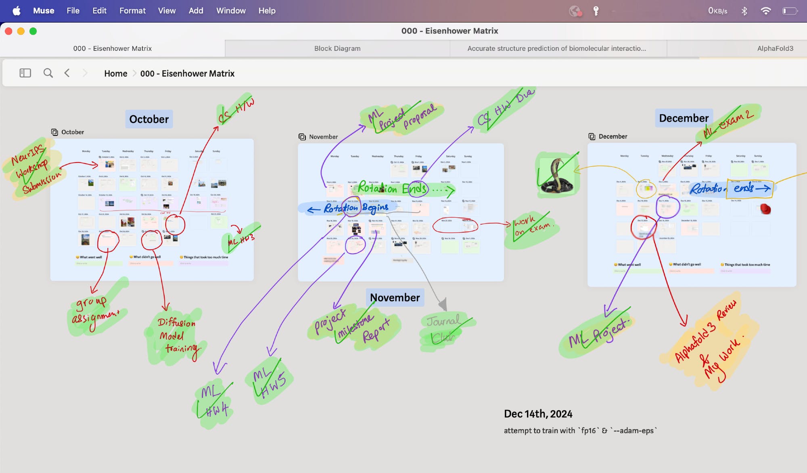Toggle the sidebar panel icon
The height and width of the screenshot is (473, 807).
click(25, 73)
